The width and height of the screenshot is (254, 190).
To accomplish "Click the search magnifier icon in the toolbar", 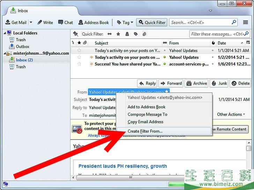I will tap(234, 22).
